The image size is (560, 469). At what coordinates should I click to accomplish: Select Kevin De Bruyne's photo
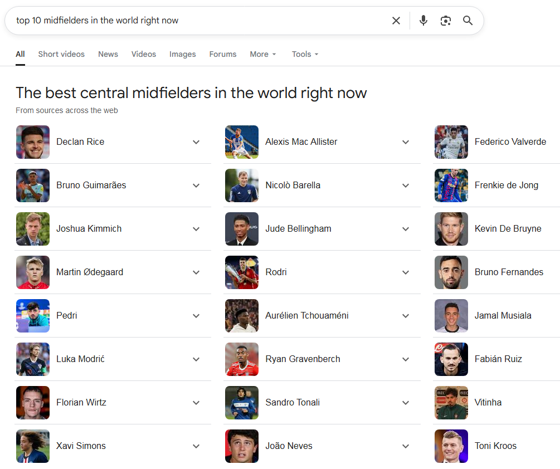(x=451, y=229)
